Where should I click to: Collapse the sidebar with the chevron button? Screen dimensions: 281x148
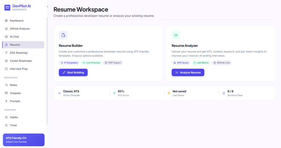[47, 7]
